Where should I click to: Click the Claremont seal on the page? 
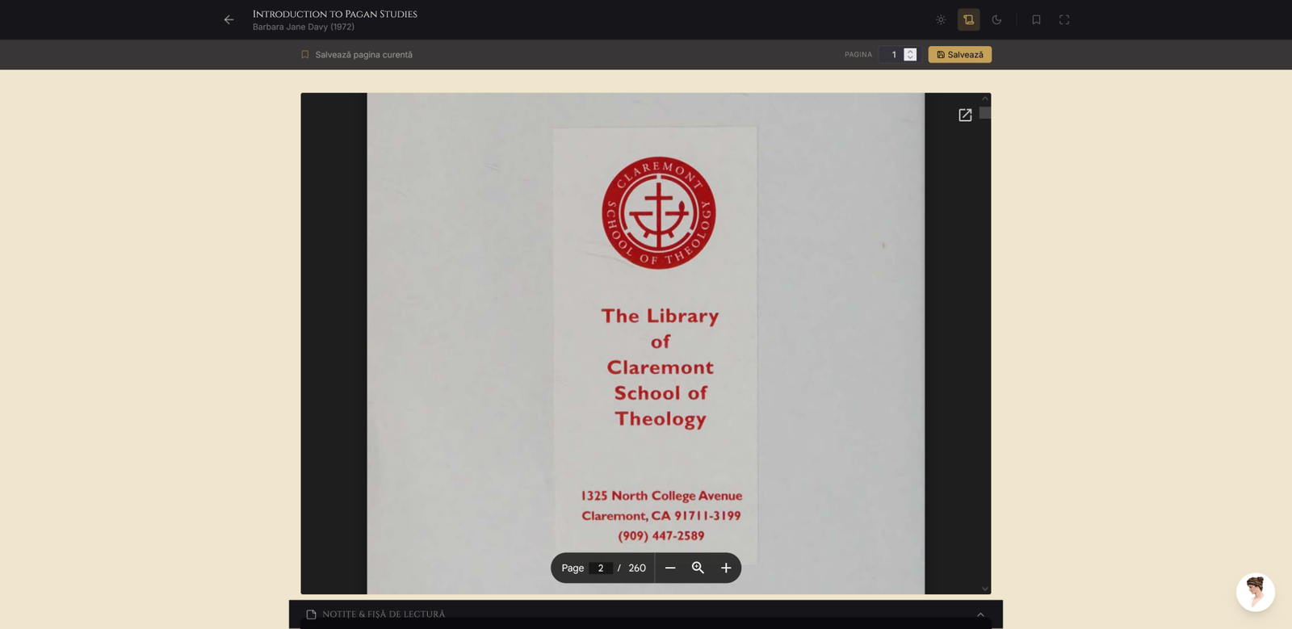(x=659, y=213)
